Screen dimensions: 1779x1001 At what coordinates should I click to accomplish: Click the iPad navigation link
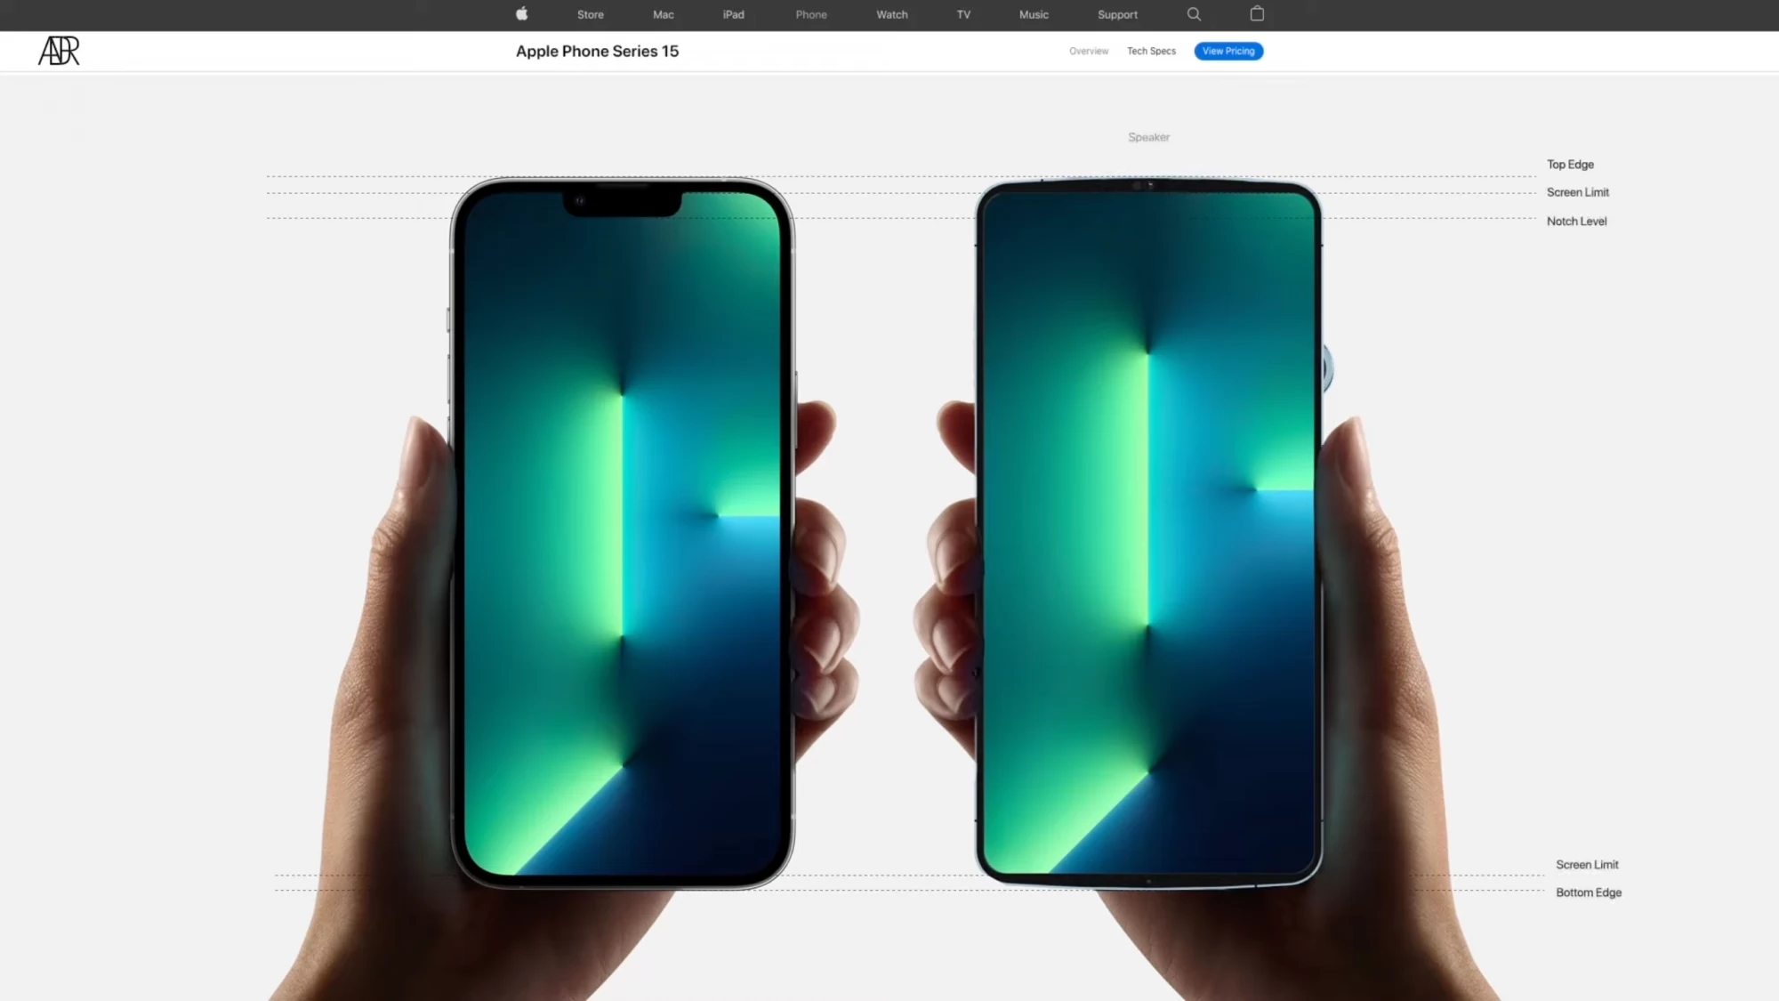[x=732, y=13]
